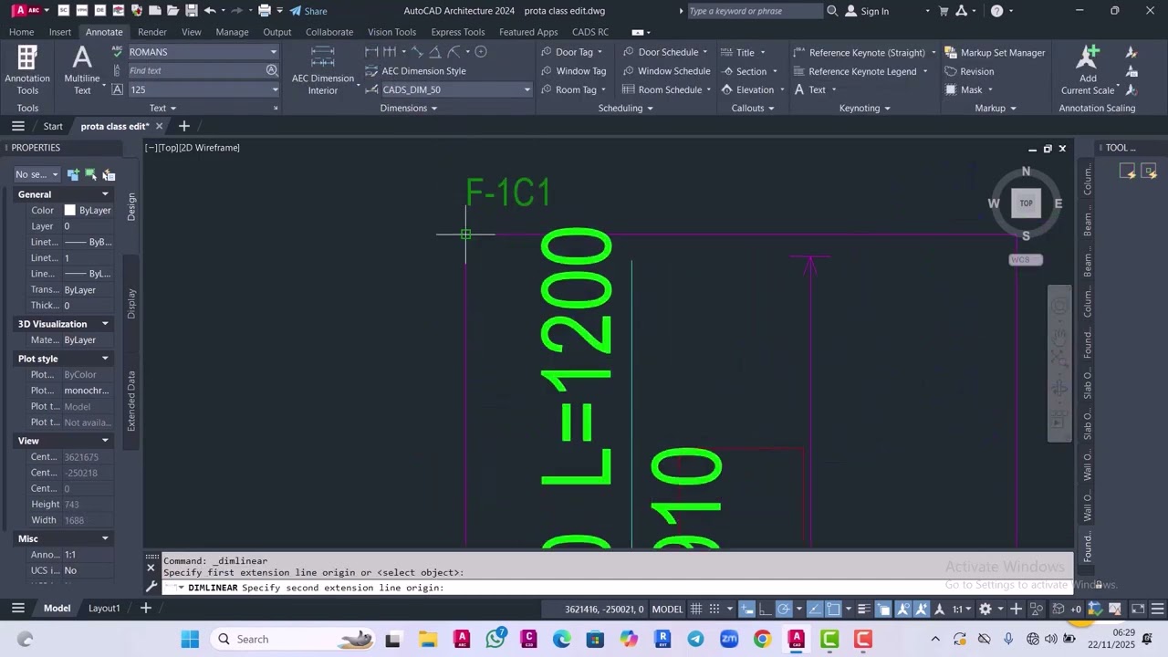Switch to the Insert ribbon tab
1168x657 pixels.
click(x=60, y=32)
